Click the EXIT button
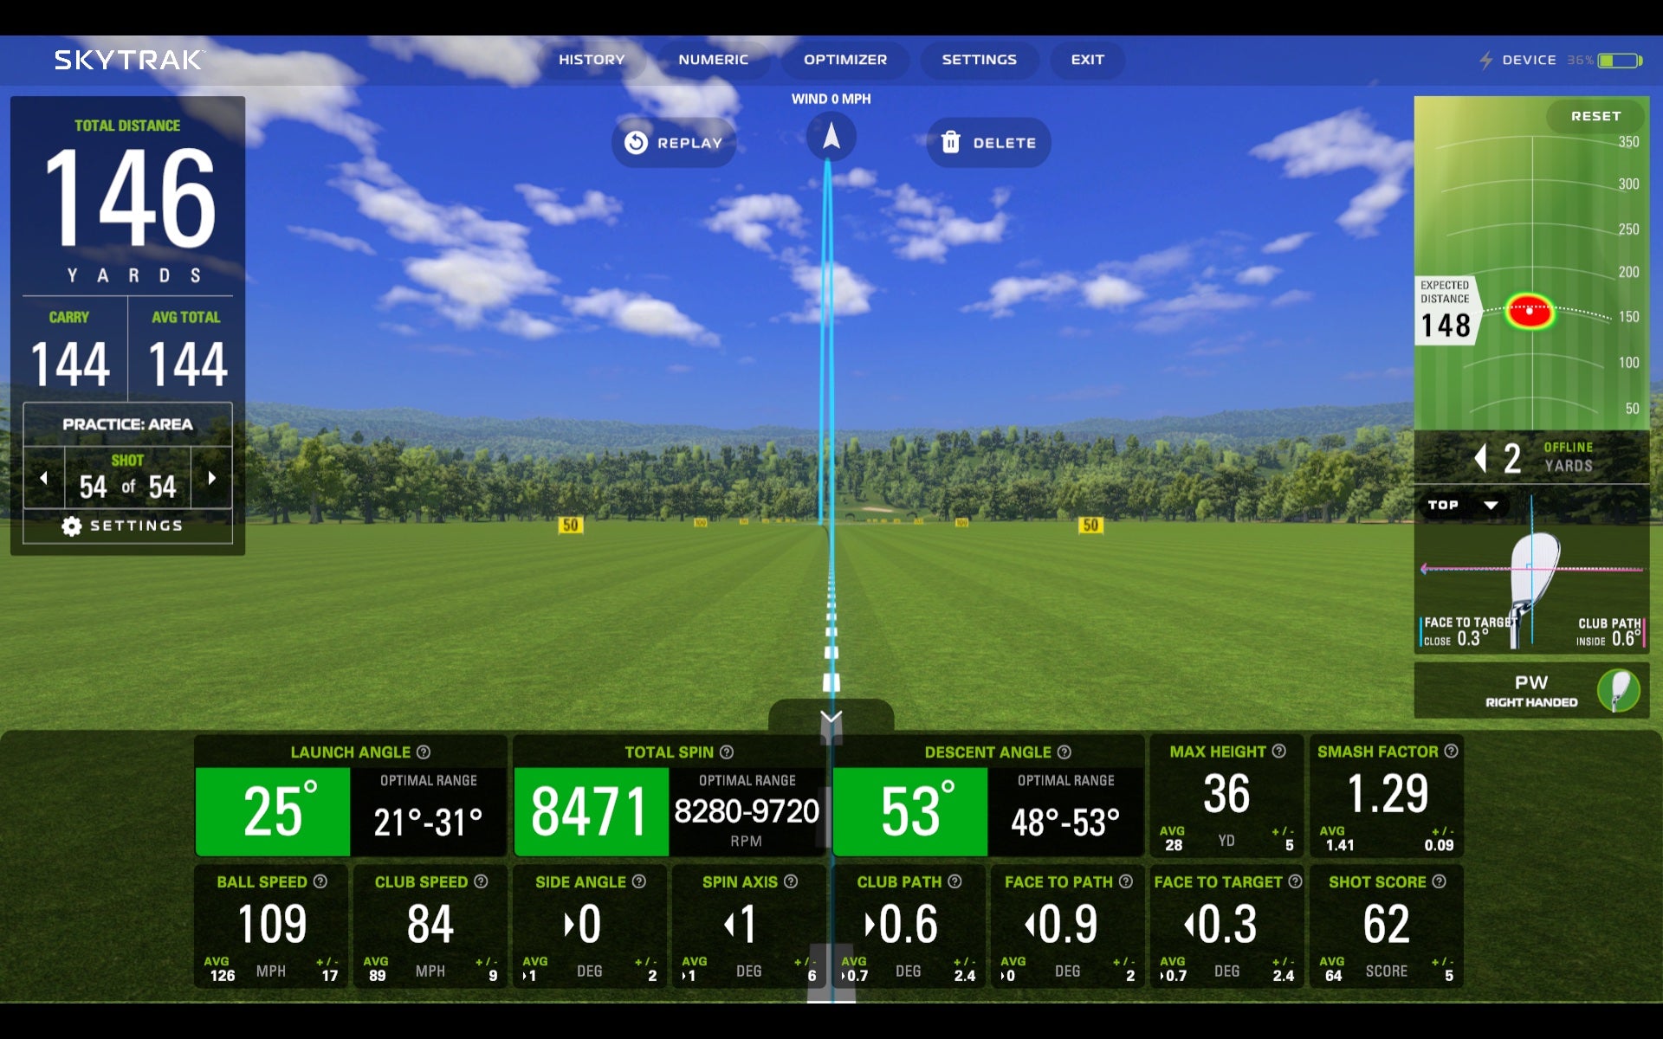The image size is (1663, 1039). [x=1086, y=59]
